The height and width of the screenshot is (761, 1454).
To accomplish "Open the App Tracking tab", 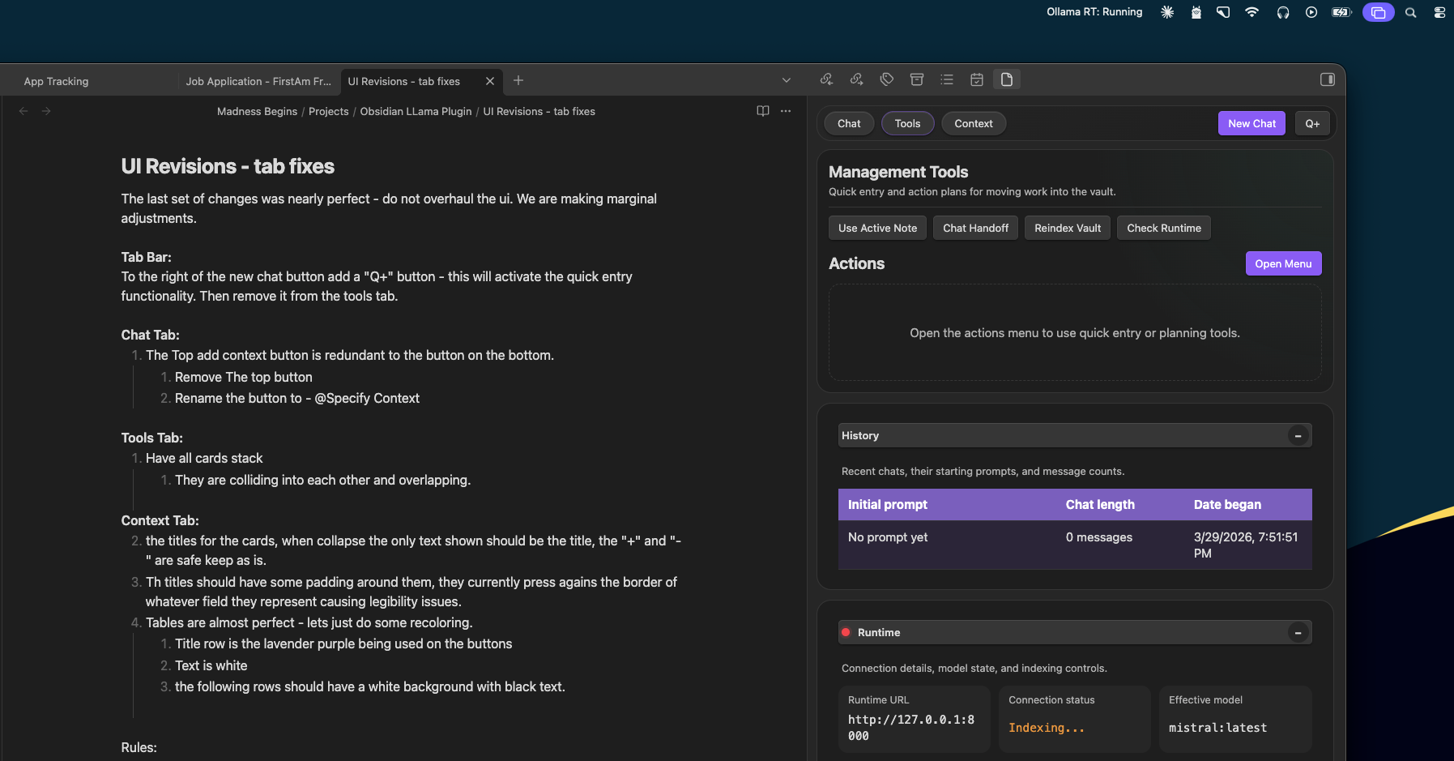I will 56,81.
